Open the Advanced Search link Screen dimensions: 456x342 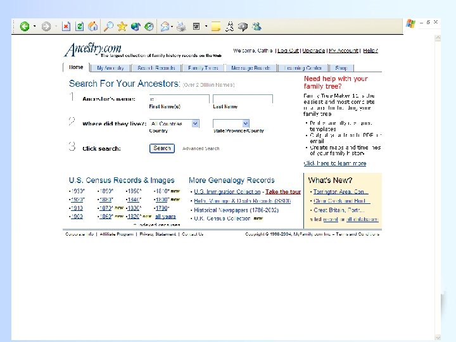pos(201,148)
